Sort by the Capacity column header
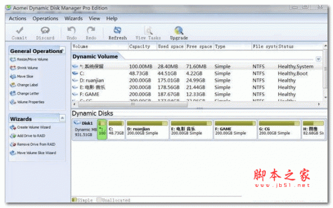This screenshot has height=208, width=333. 142,47
